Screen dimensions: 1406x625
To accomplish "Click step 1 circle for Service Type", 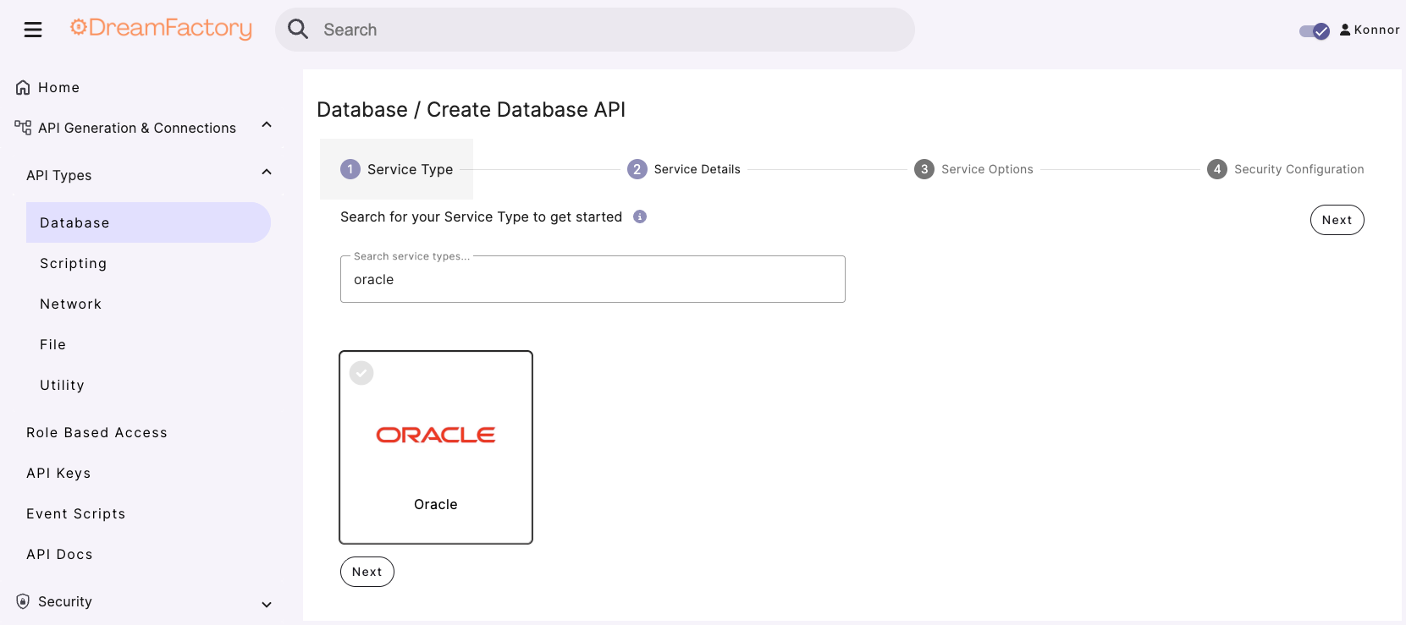I will 350,169.
